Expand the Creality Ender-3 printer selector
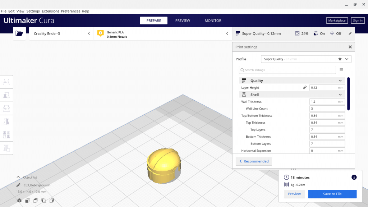 61,33
